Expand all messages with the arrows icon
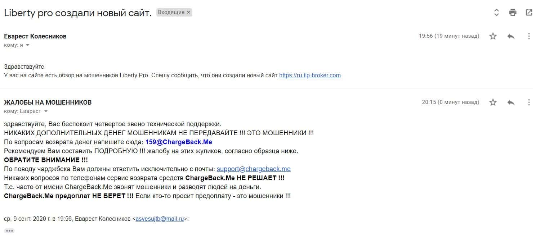 [x=496, y=13]
